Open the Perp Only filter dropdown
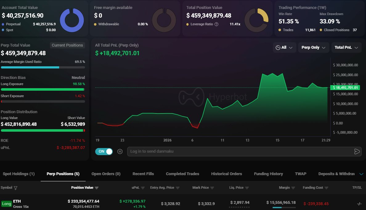Viewport: 366px width, 210px height. tap(313, 47)
